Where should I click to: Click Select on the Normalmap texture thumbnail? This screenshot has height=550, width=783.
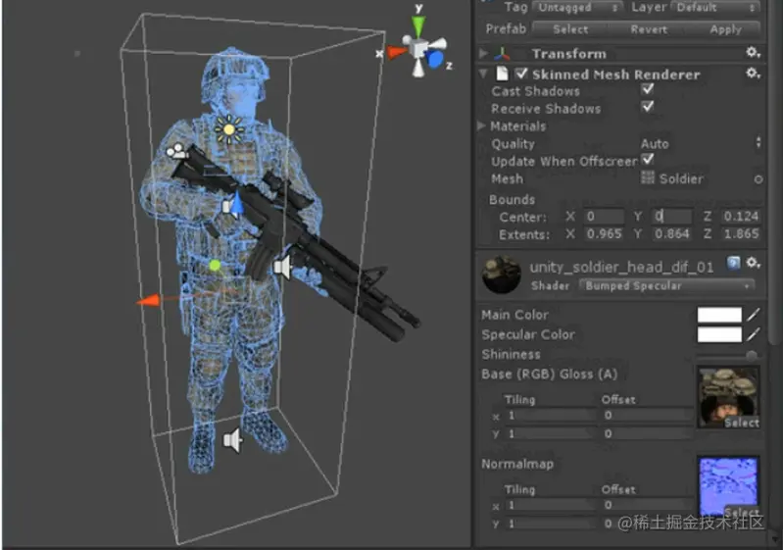coord(742,512)
